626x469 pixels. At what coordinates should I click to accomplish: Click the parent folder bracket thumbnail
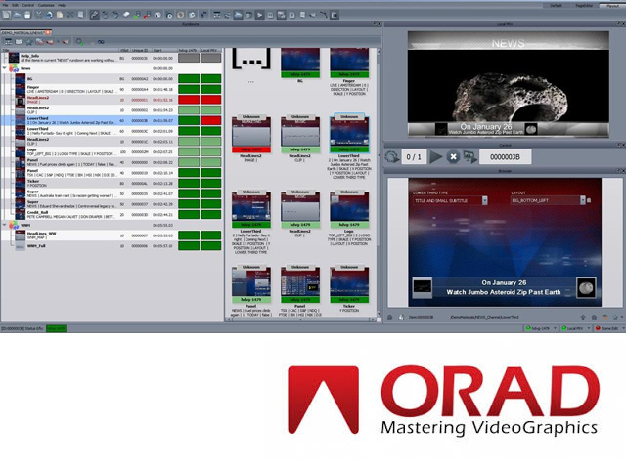pyautogui.click(x=251, y=59)
